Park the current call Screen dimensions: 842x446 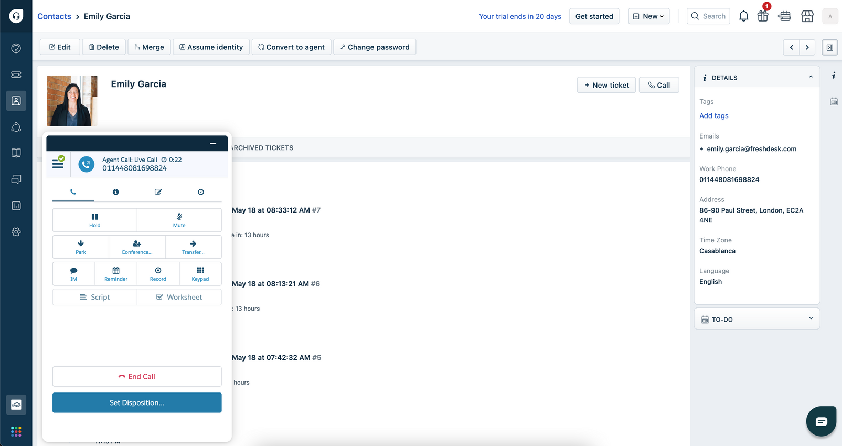tap(81, 247)
